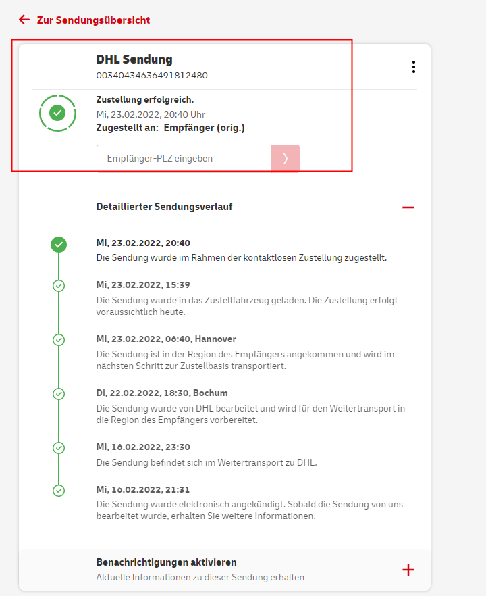The width and height of the screenshot is (486, 596).
Task: Open Benachrichtigungen aktivieren section
Action: click(166, 562)
